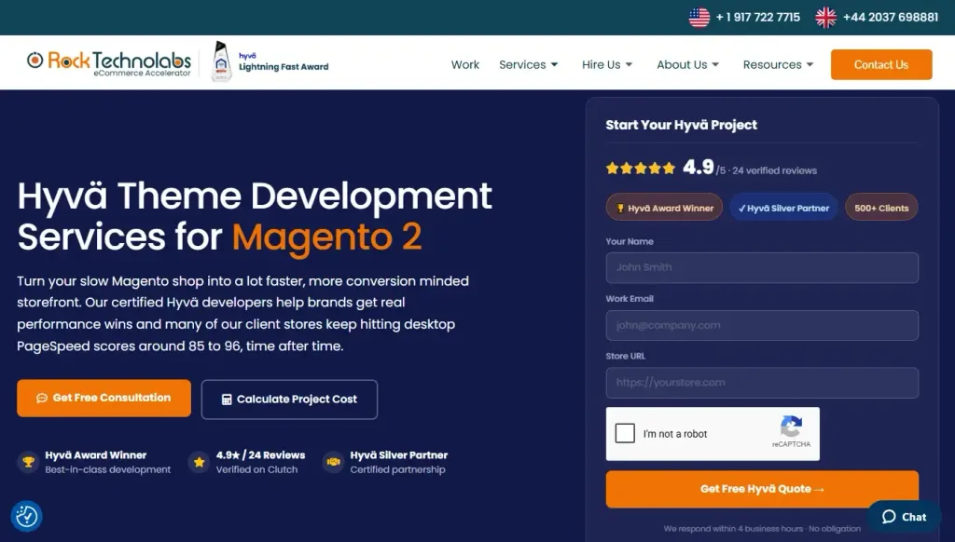Click the Hyvä Award Winner pill badge
Image resolution: width=955 pixels, height=542 pixels.
pos(664,208)
